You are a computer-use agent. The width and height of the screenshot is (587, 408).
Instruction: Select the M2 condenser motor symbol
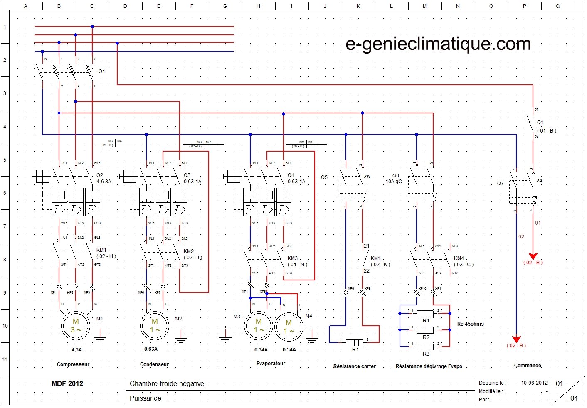[x=154, y=326]
